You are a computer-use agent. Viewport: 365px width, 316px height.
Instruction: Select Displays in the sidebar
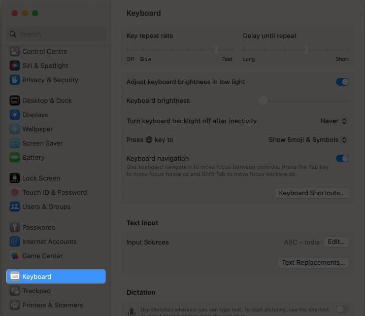pyautogui.click(x=56, y=115)
